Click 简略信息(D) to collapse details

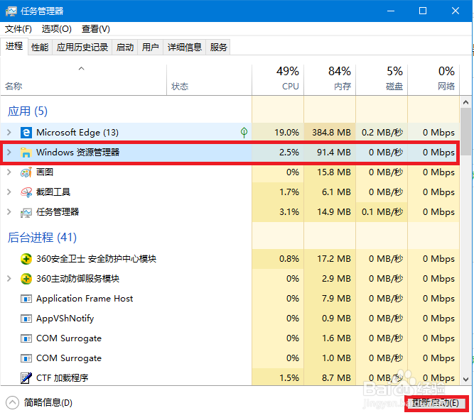tap(48, 403)
